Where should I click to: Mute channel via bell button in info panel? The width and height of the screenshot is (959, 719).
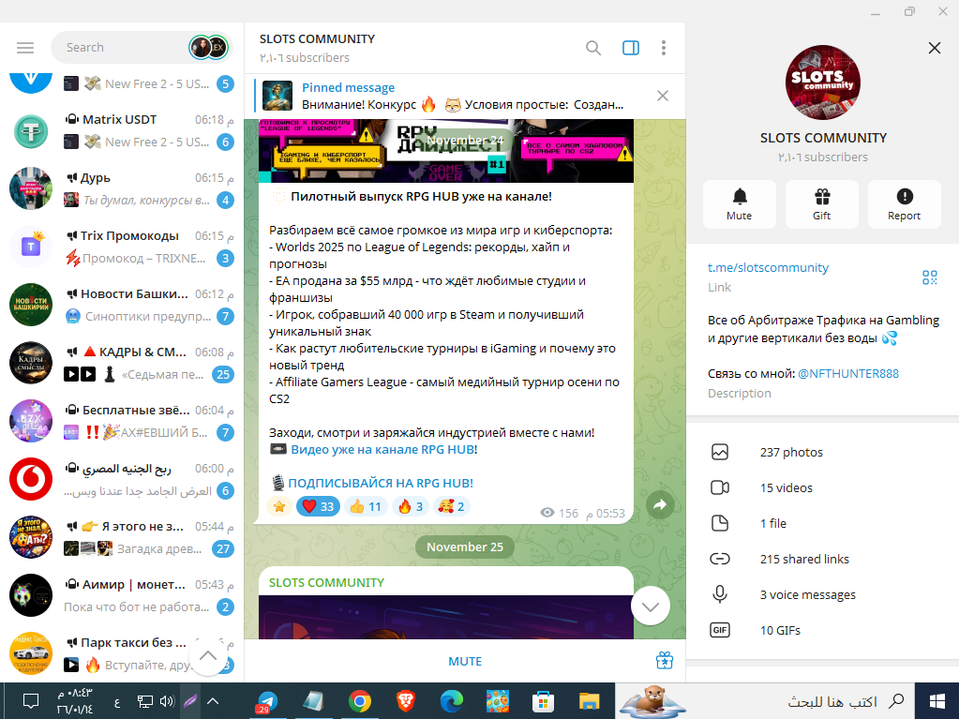[x=740, y=204]
